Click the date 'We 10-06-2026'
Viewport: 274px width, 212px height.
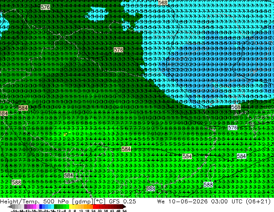[182, 201]
